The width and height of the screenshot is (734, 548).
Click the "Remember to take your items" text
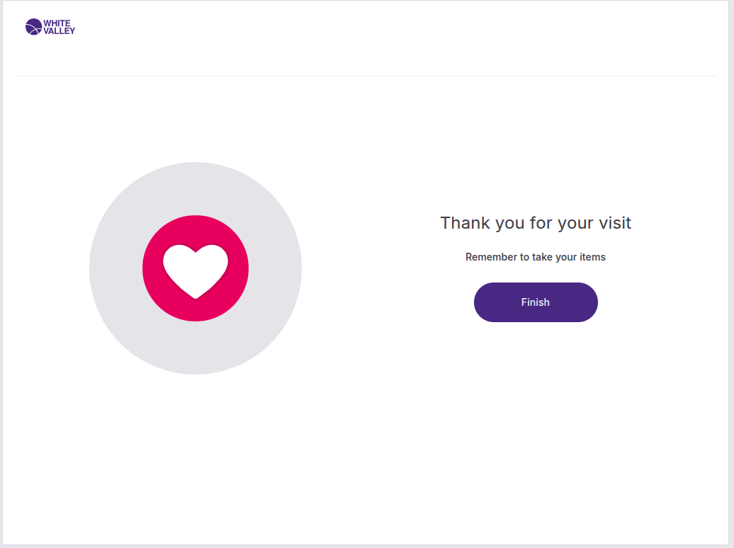pos(536,257)
